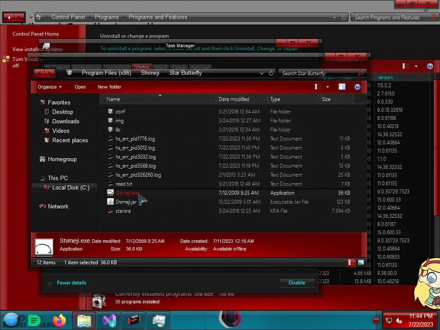Viewport: 440px width, 330px height.
Task: Refresh the Programs and Features address bar
Action: pyautogui.click(x=343, y=17)
